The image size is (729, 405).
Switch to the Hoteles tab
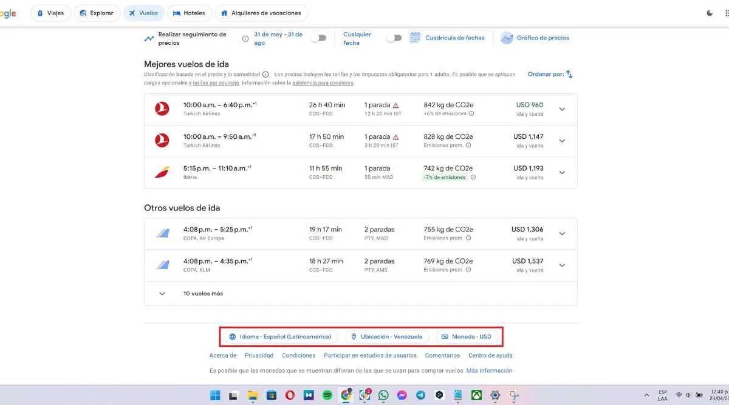(x=190, y=12)
